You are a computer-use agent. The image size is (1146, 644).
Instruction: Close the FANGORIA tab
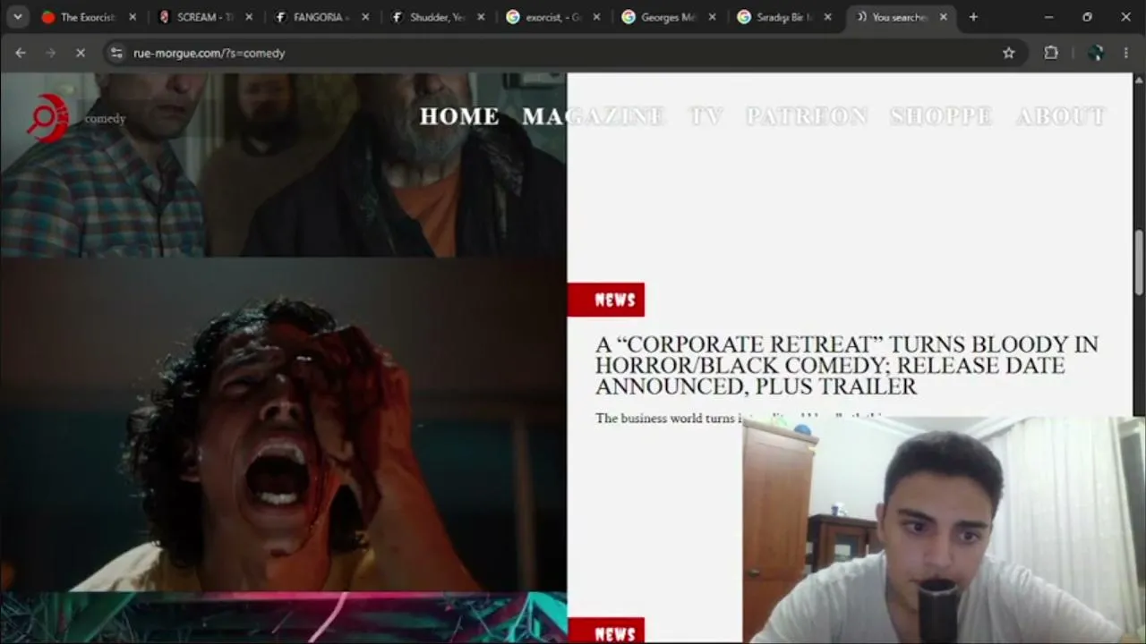[365, 17]
